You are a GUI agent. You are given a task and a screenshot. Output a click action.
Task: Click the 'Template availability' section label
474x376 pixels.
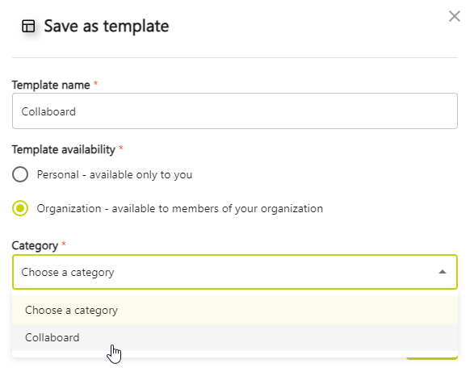pyautogui.click(x=64, y=149)
